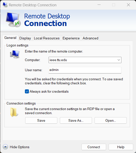
Task: Click the Always ask for credentials label
Action: coord(49,92)
